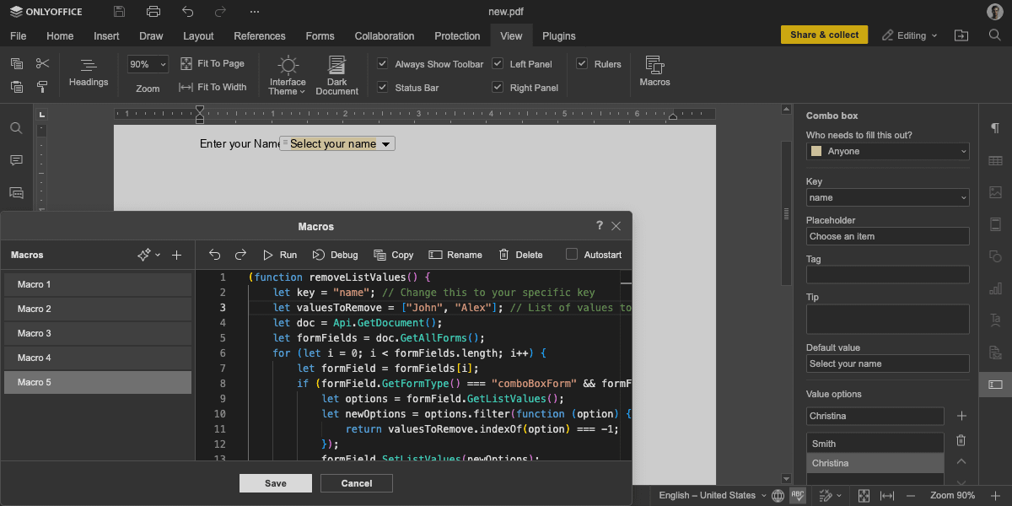
Task: Toggle Always Show Toolbar checkbox
Action: coord(382,63)
